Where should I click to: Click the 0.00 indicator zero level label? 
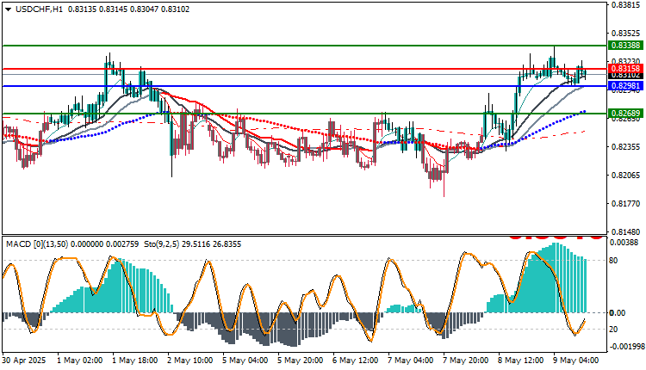(x=618, y=313)
